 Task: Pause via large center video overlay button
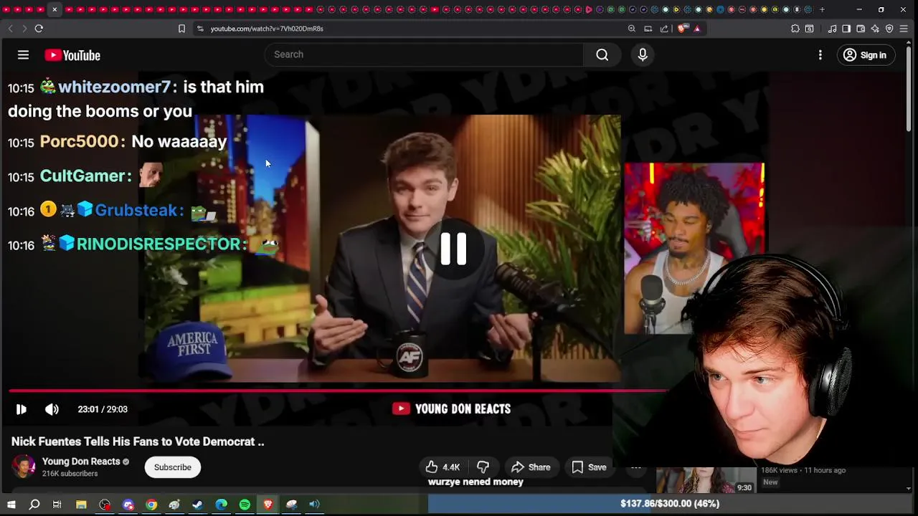point(453,249)
